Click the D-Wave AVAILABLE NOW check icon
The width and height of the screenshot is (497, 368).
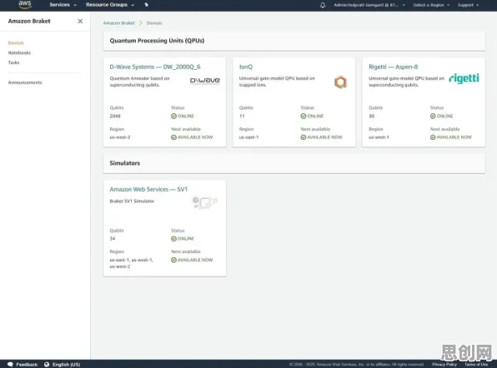point(173,137)
